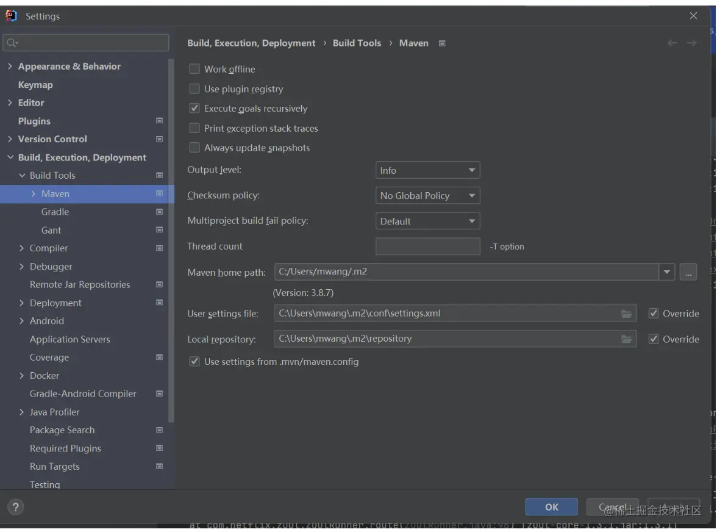Click project icon on Run Targets row

tap(159, 467)
